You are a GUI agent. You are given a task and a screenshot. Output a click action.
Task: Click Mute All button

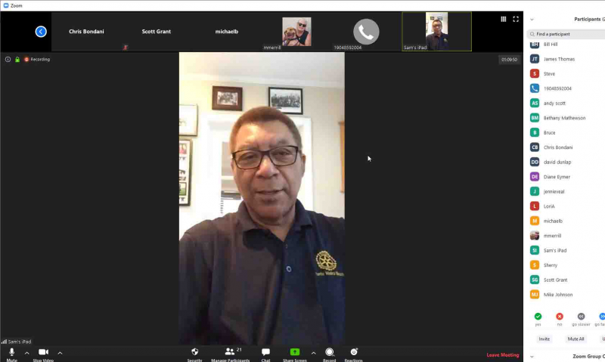point(576,339)
